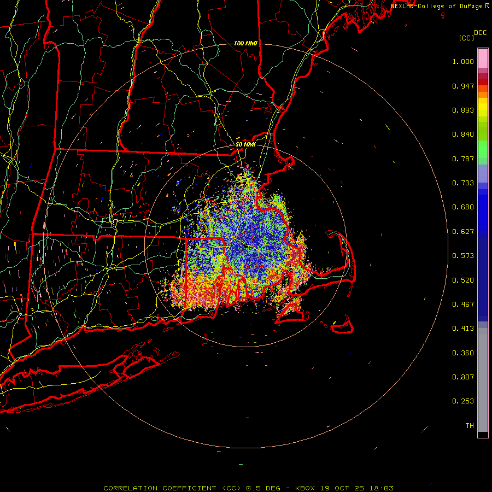Click the 0.733 scale value
Screen dimensions: 492x492
coord(463,183)
